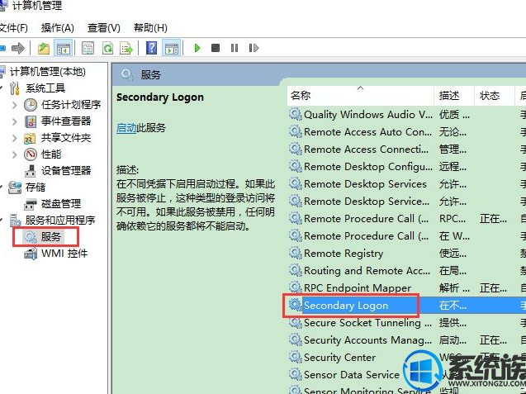Viewport: 526px width, 394px height.
Task: Select the 存储 tree node
Action: pyautogui.click(x=36, y=188)
